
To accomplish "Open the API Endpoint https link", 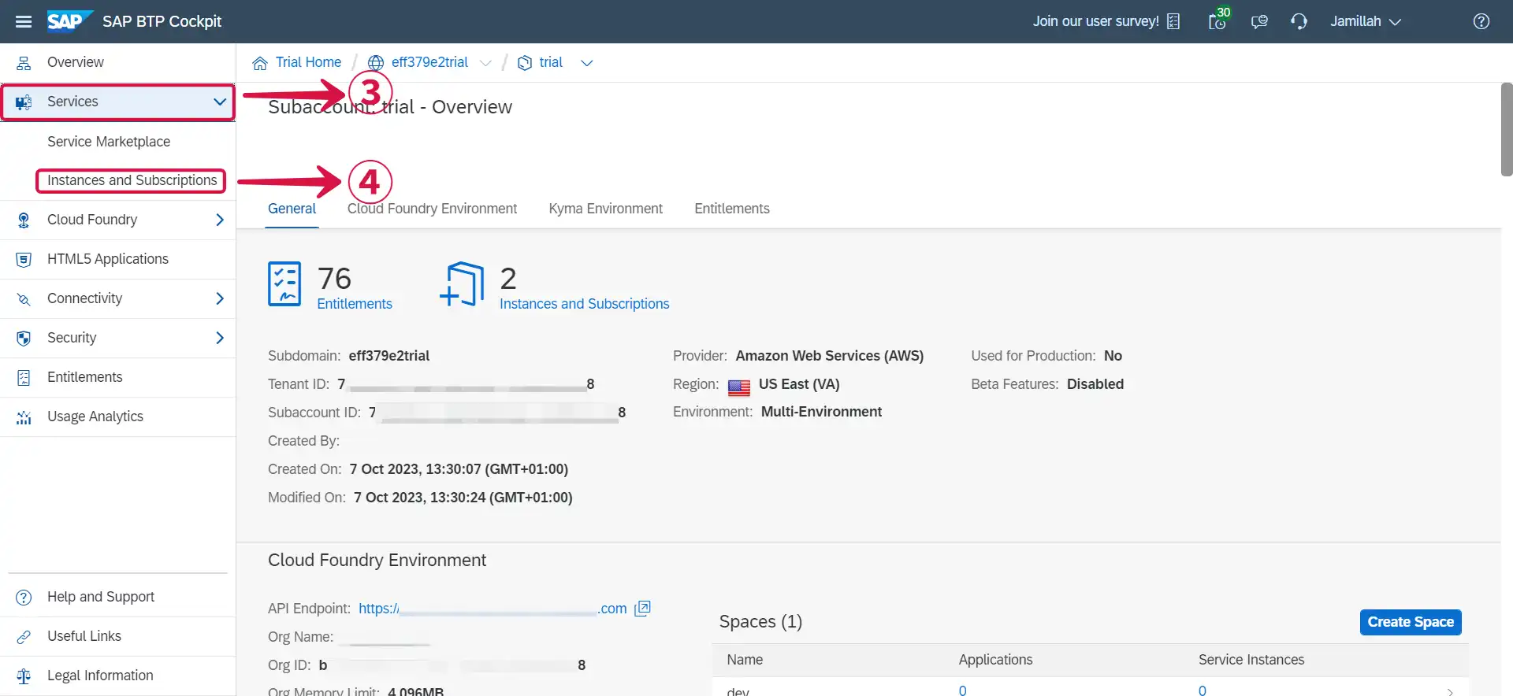I will click(493, 609).
